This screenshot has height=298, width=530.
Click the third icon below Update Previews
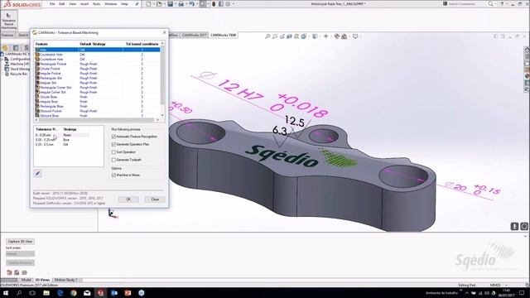[x=24, y=272]
